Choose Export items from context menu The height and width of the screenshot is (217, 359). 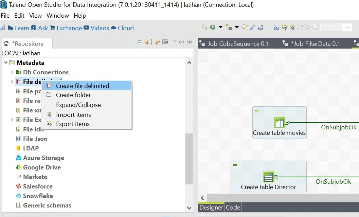click(87, 124)
